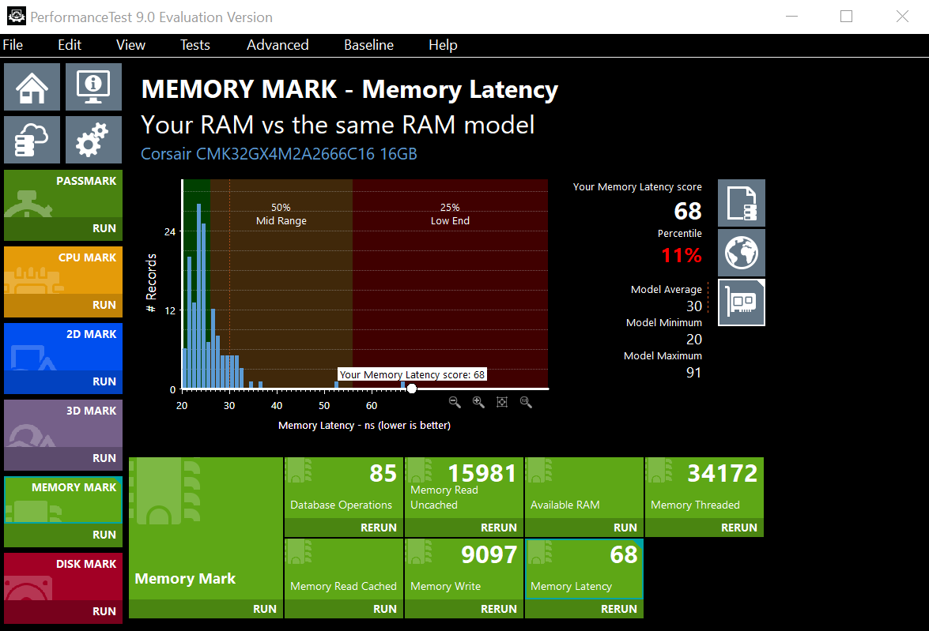Screen dimensions: 929x631
Task: Click the 50% Mid Range chart zone label
Action: 281,214
